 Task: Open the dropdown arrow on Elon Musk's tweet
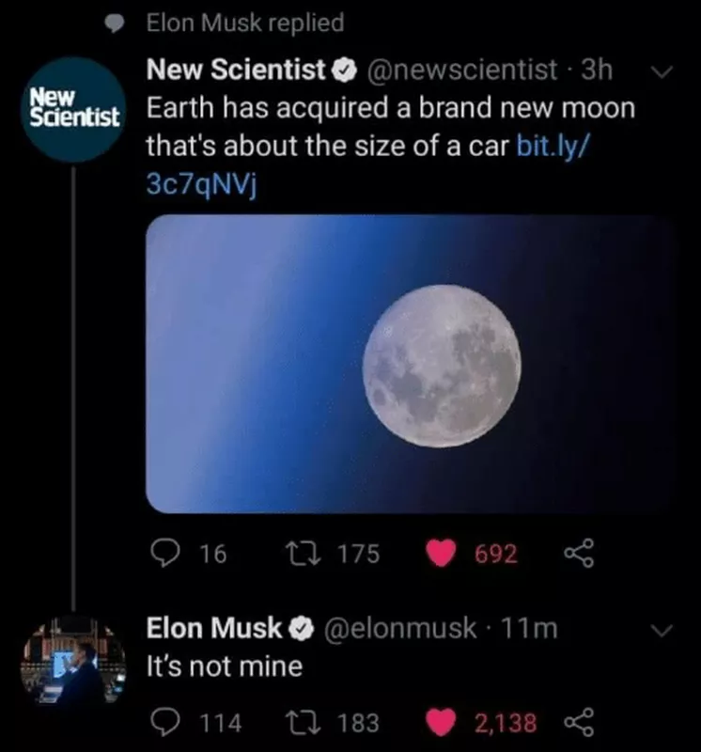pyautogui.click(x=663, y=630)
